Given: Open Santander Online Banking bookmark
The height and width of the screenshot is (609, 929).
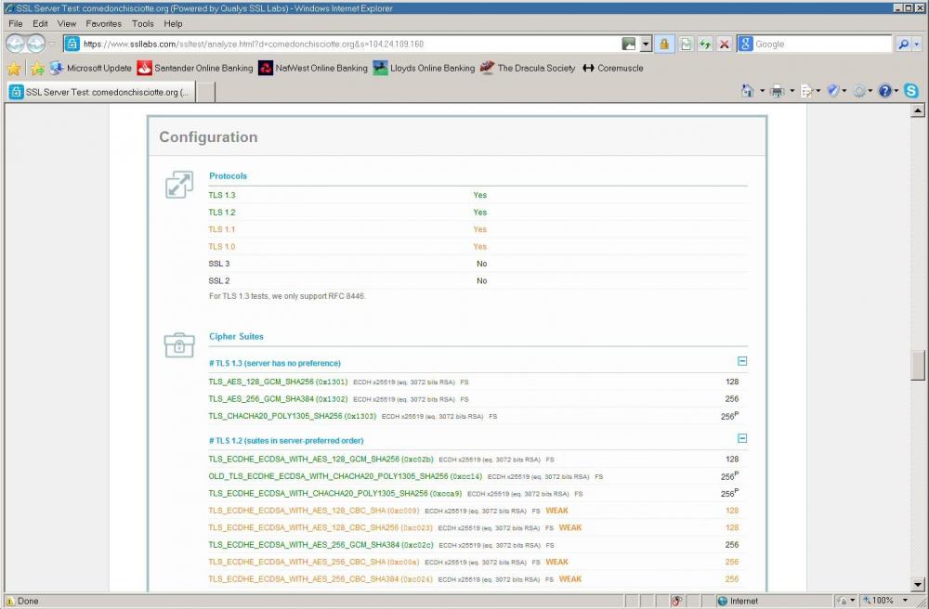Looking at the screenshot, I should [195, 68].
